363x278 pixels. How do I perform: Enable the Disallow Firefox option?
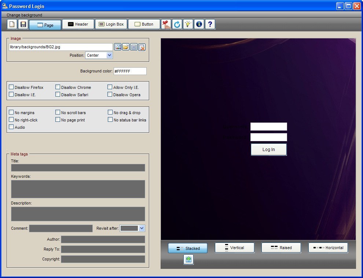pos(11,87)
